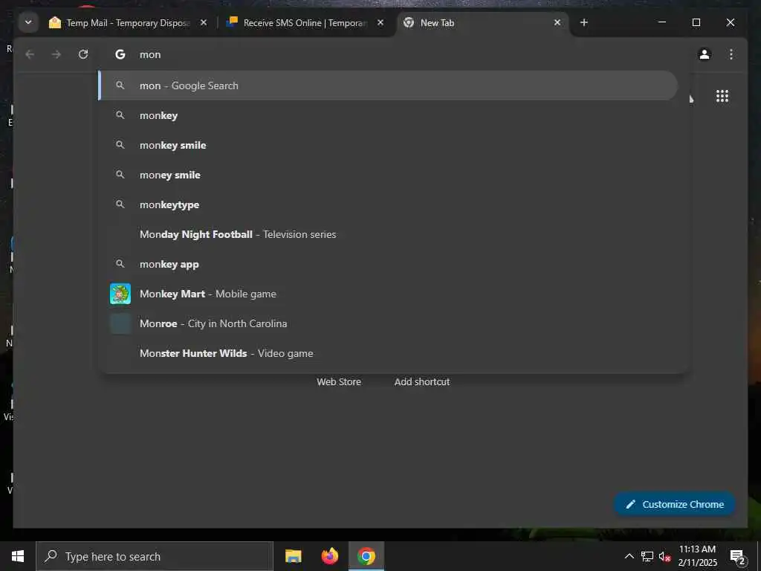Screen dimensions: 761x571
Task: Choose 'Monster Hunter Wilds' video game suggestion
Action: coord(388,353)
